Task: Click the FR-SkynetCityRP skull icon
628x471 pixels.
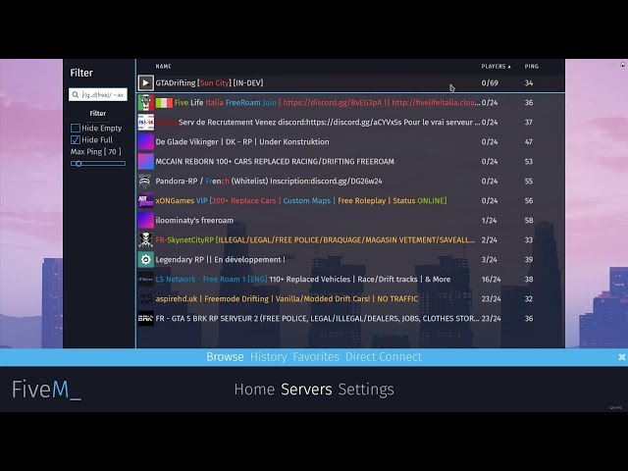Action: [146, 239]
